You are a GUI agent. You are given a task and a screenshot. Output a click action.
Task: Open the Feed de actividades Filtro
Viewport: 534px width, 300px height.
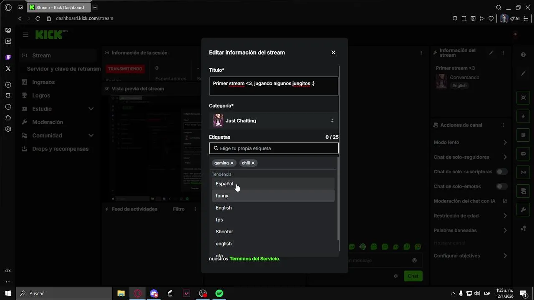click(x=179, y=209)
